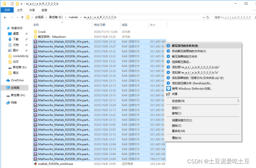Open the recent locations dropdown arrow
Viewport: 256px width, 168px height.
[18, 17]
